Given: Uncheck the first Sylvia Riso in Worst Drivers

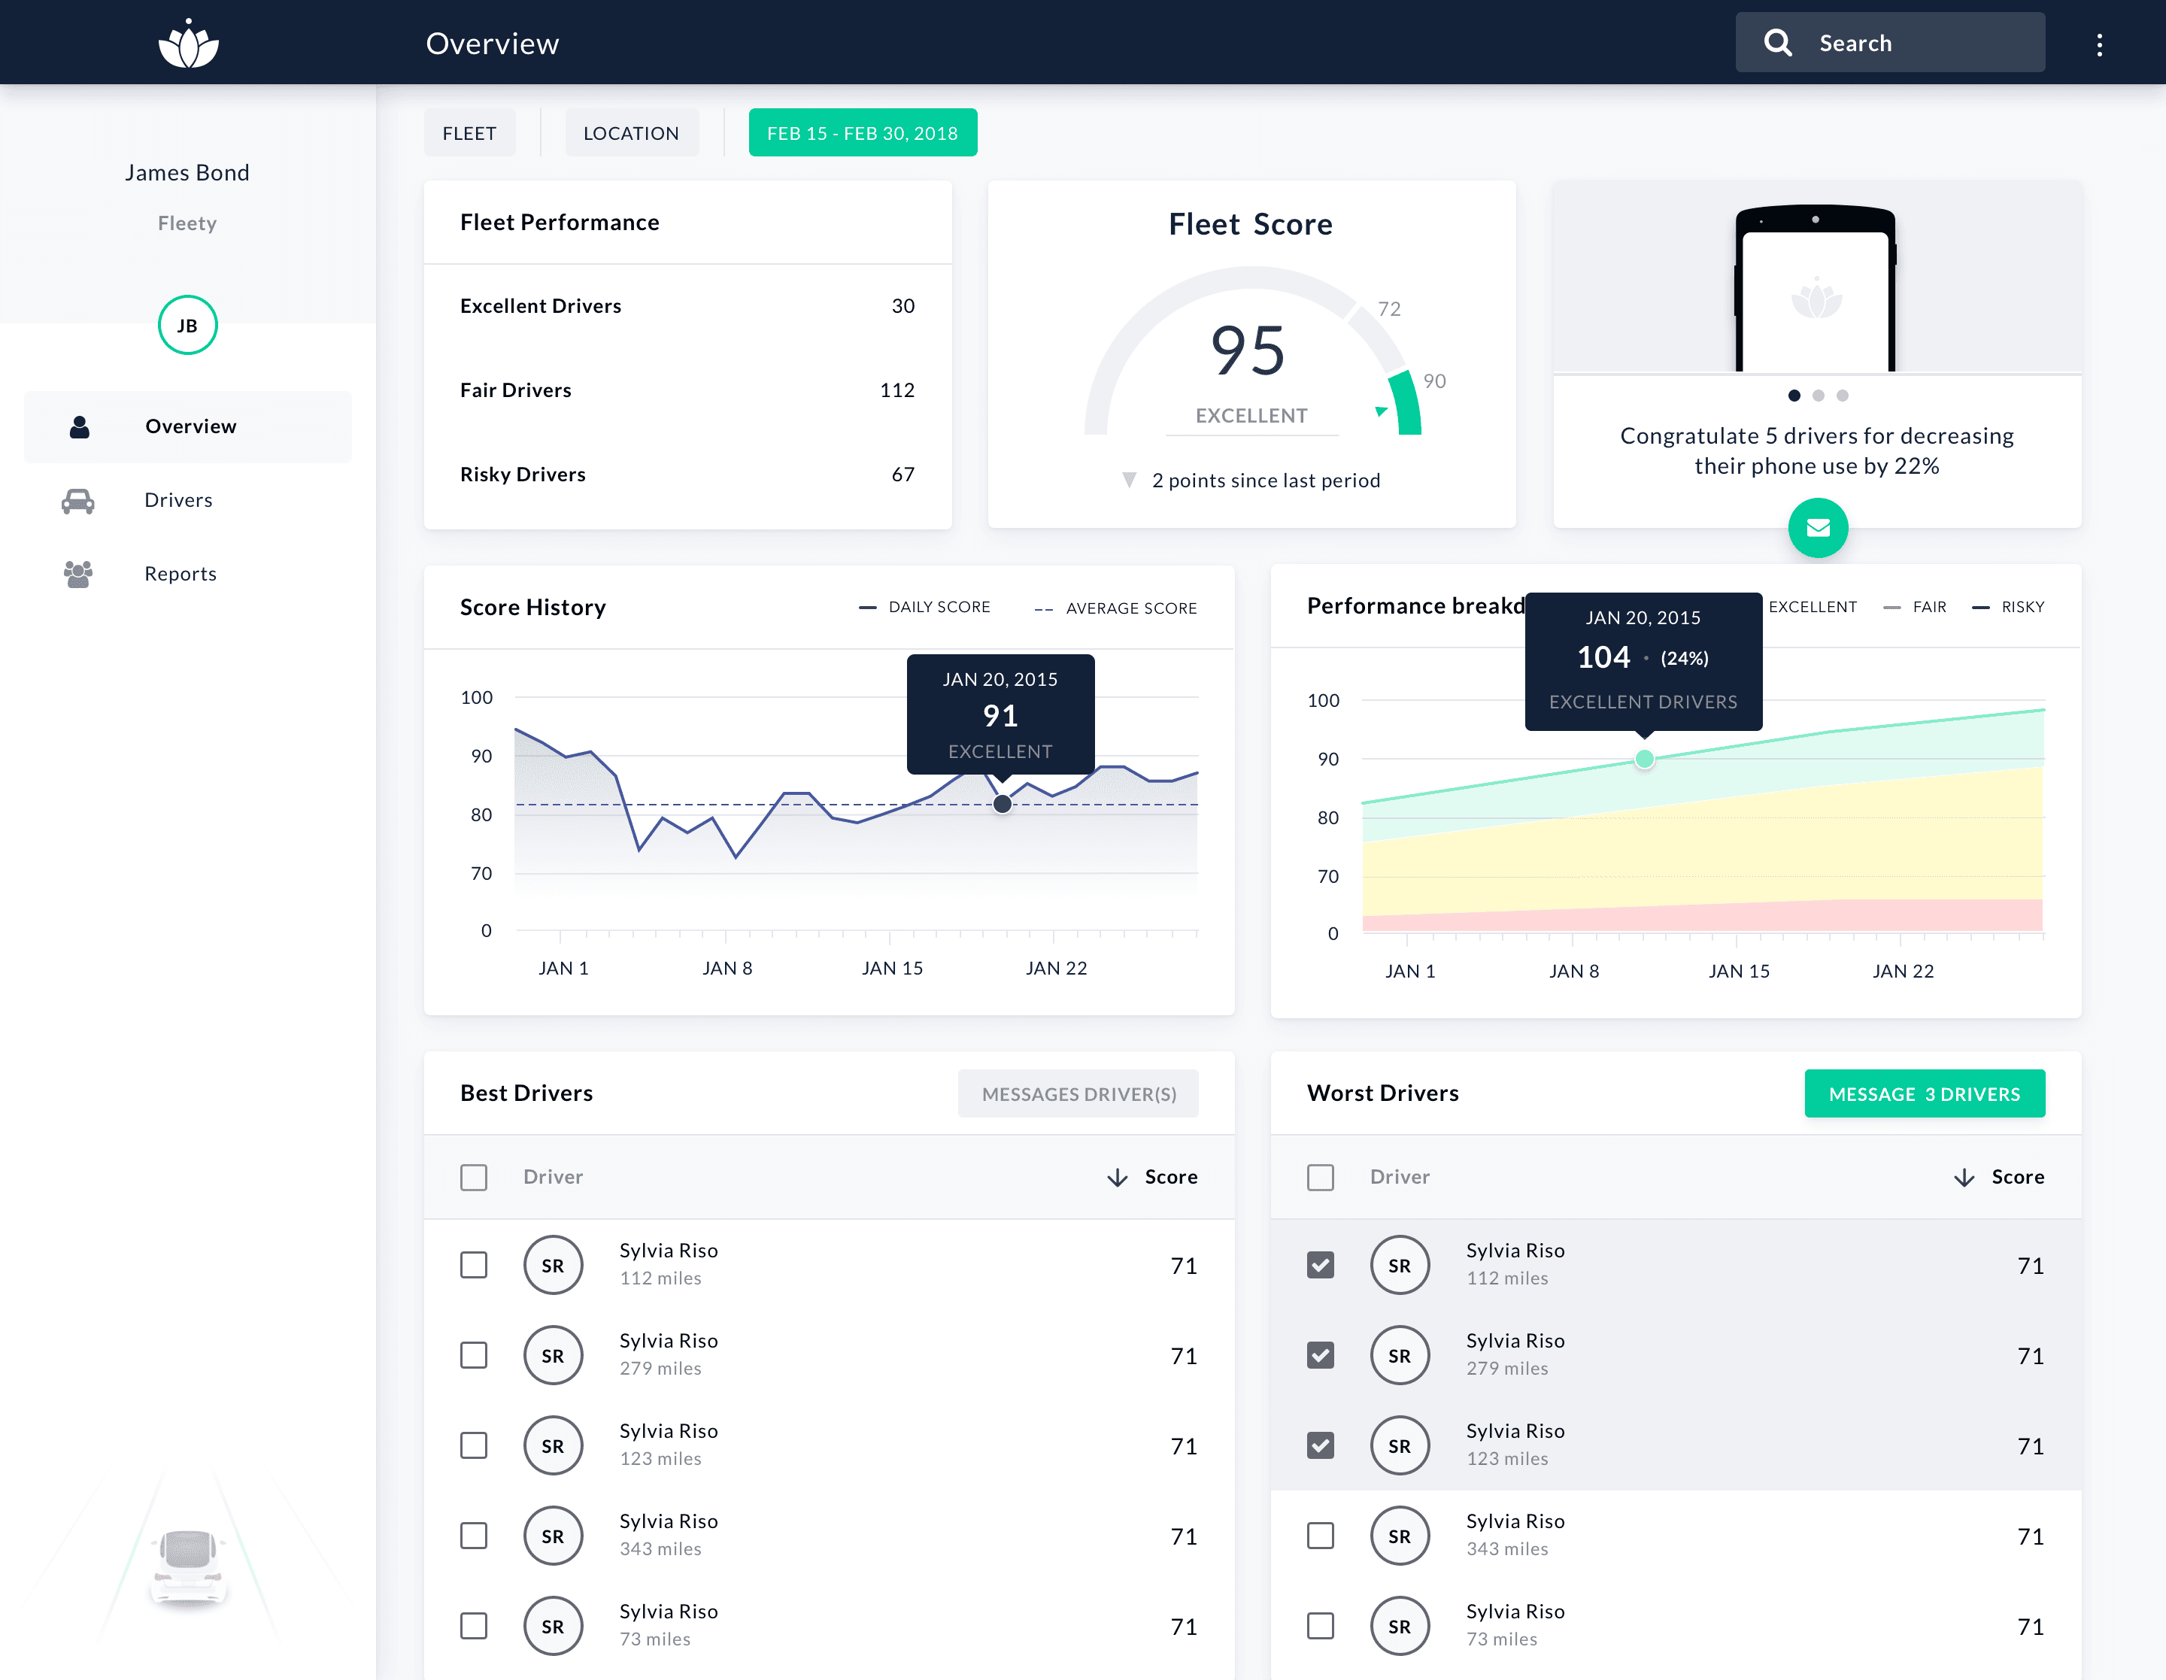Looking at the screenshot, I should tap(1320, 1264).
